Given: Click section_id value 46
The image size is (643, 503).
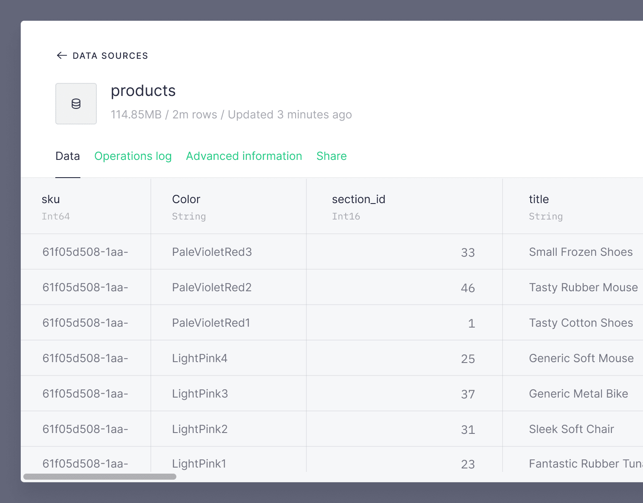Looking at the screenshot, I should [468, 288].
